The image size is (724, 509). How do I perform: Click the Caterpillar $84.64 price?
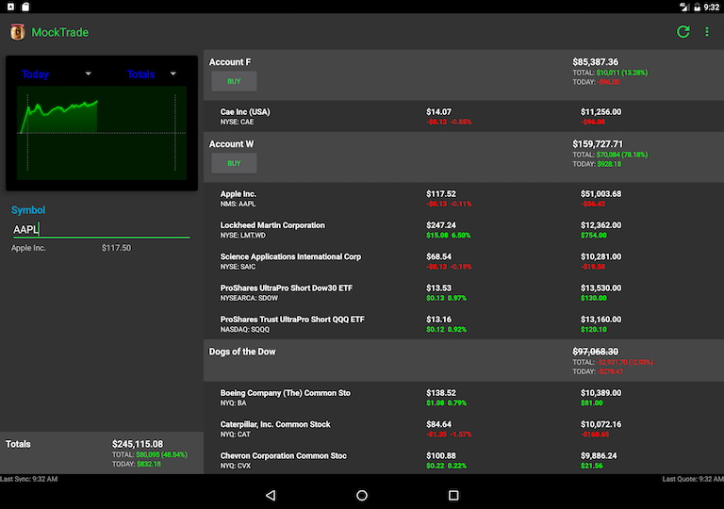(438, 424)
